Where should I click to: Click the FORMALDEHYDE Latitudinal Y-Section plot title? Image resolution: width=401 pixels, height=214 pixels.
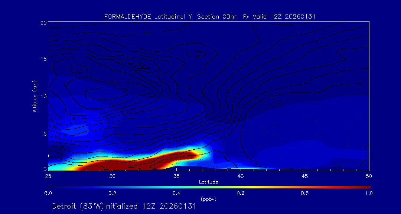click(210, 17)
